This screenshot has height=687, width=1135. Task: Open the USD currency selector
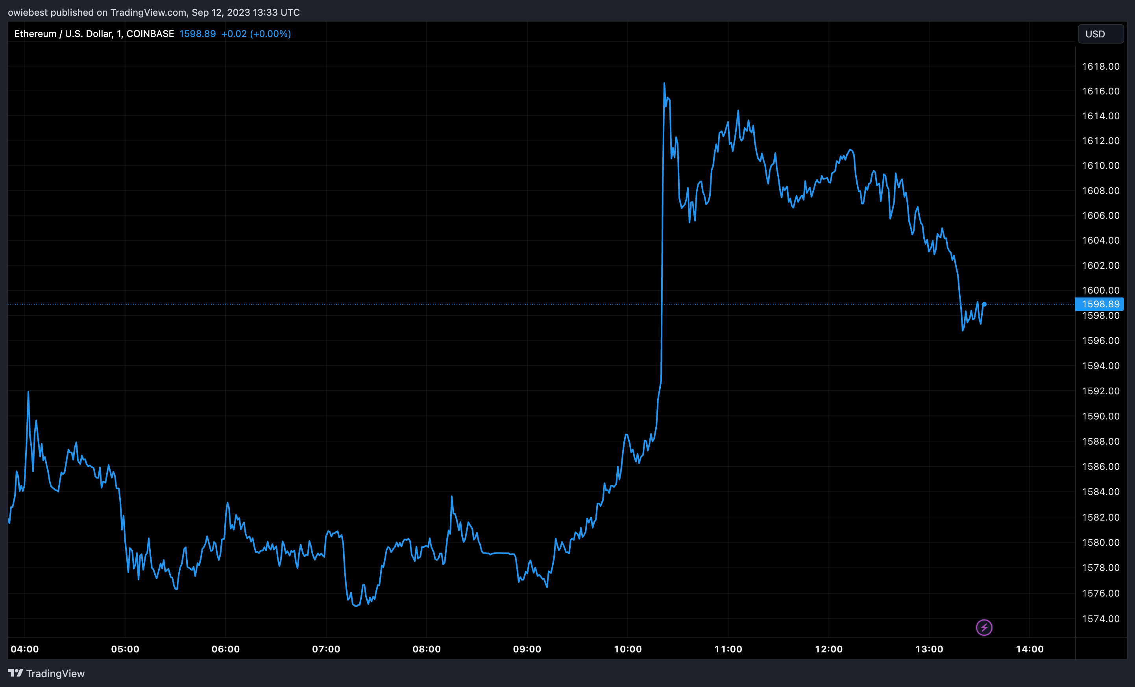1100,34
